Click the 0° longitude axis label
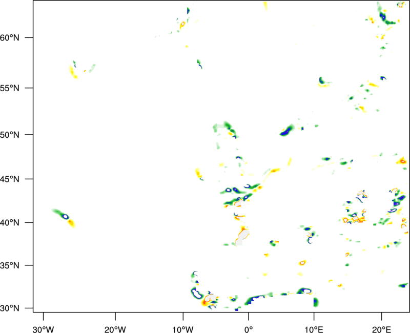410x333 pixels. [x=249, y=329]
